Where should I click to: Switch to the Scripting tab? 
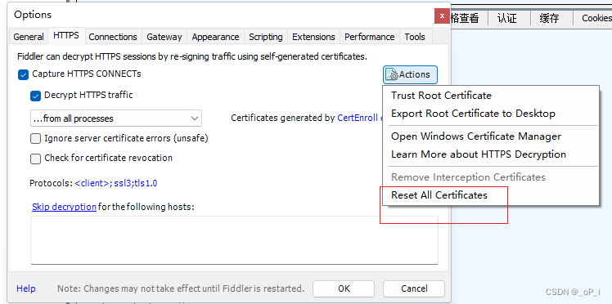tap(266, 37)
